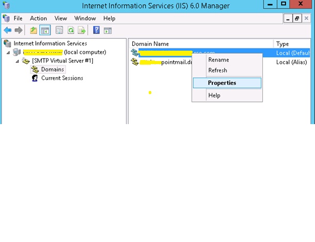Minimize the inner MMC child window
Viewport: 315px width, 242px height.
tap(288, 19)
